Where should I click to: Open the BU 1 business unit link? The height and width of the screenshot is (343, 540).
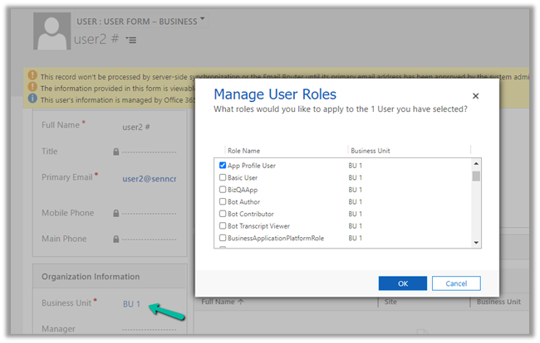click(x=131, y=304)
